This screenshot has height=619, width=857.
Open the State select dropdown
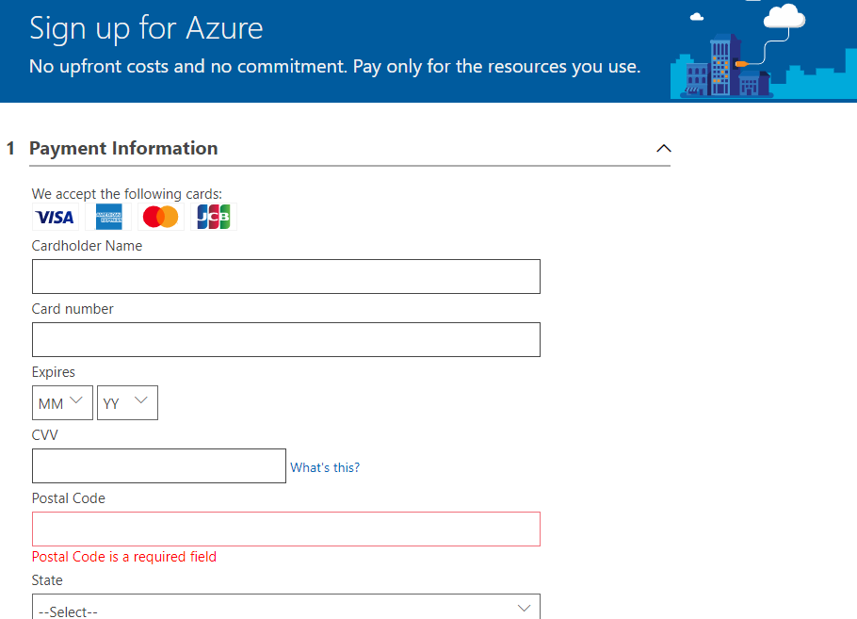(x=286, y=607)
